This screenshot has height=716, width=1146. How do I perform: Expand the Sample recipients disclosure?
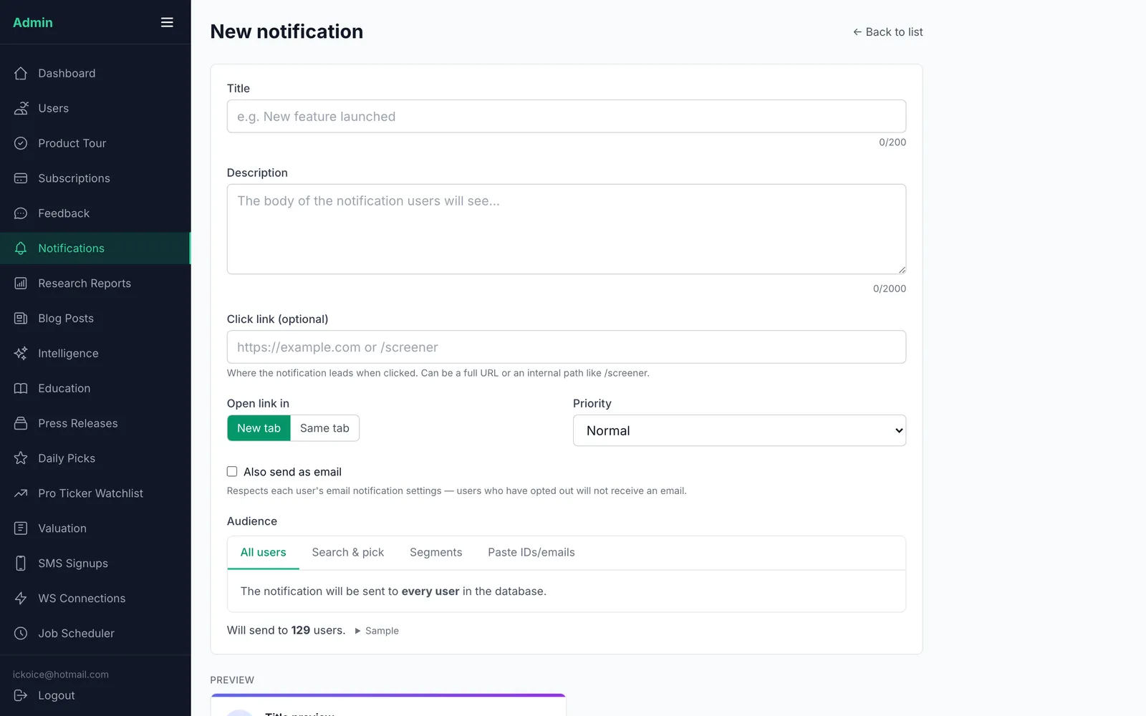coord(377,631)
